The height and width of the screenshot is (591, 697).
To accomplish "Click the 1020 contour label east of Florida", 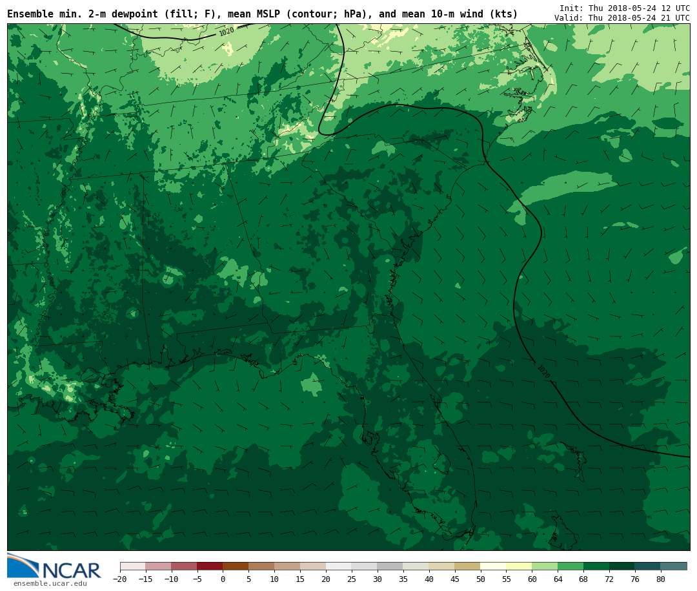I will 543,373.
